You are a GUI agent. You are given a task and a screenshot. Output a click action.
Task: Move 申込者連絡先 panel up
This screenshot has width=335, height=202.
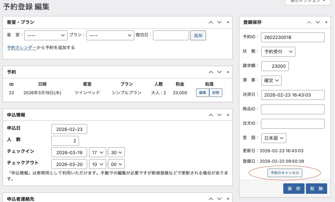pos(211,199)
